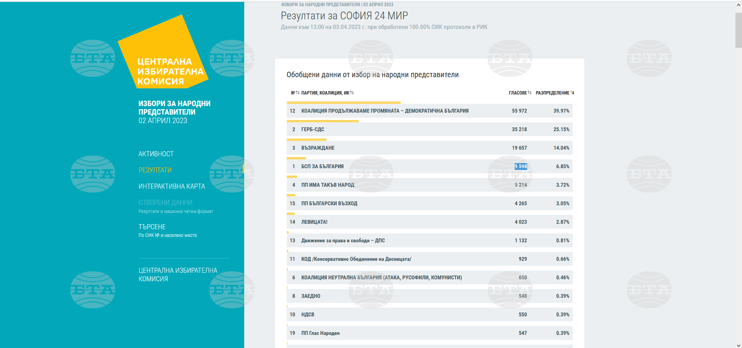Image resolution: width=742 pixels, height=348 pixels.
Task: Click the highlighted 9 598 votes value
Action: point(521,166)
